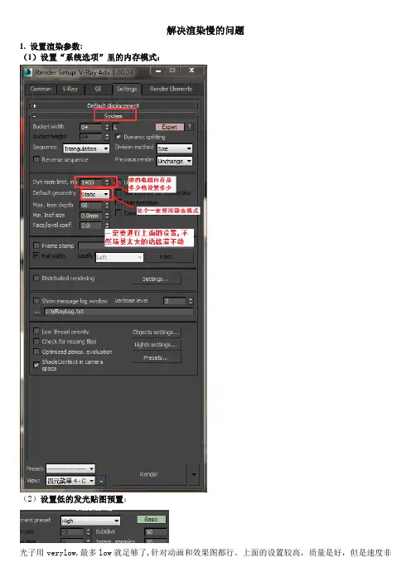411x582 pixels.
Task: Open the Sequence Triangulation dropdown
Action: (86, 148)
